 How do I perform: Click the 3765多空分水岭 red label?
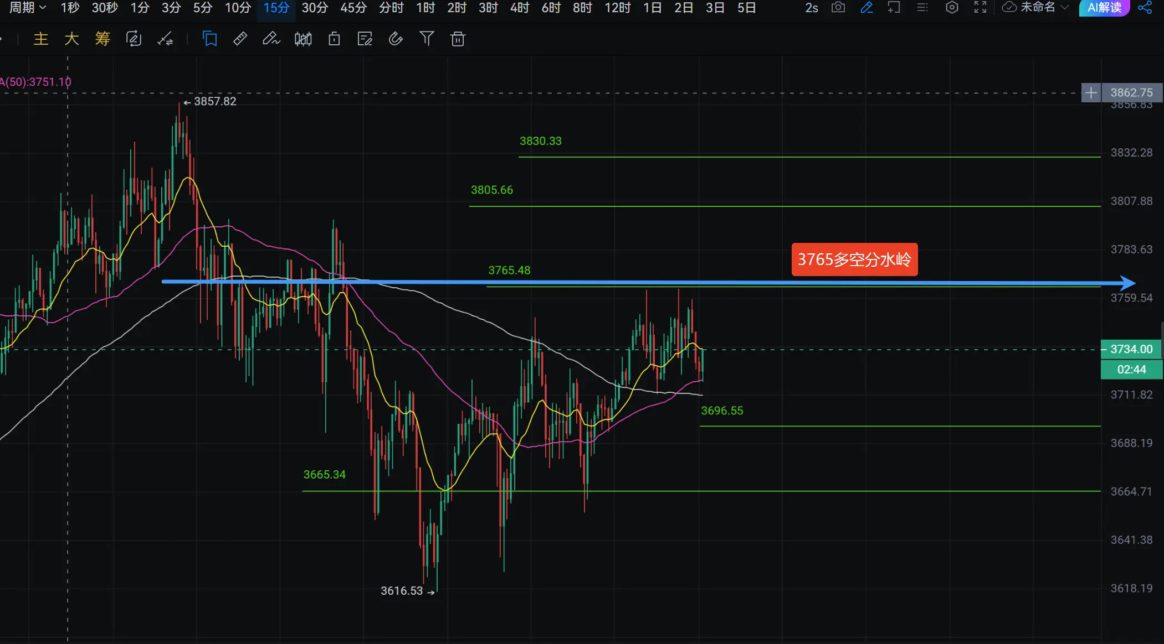(x=854, y=259)
